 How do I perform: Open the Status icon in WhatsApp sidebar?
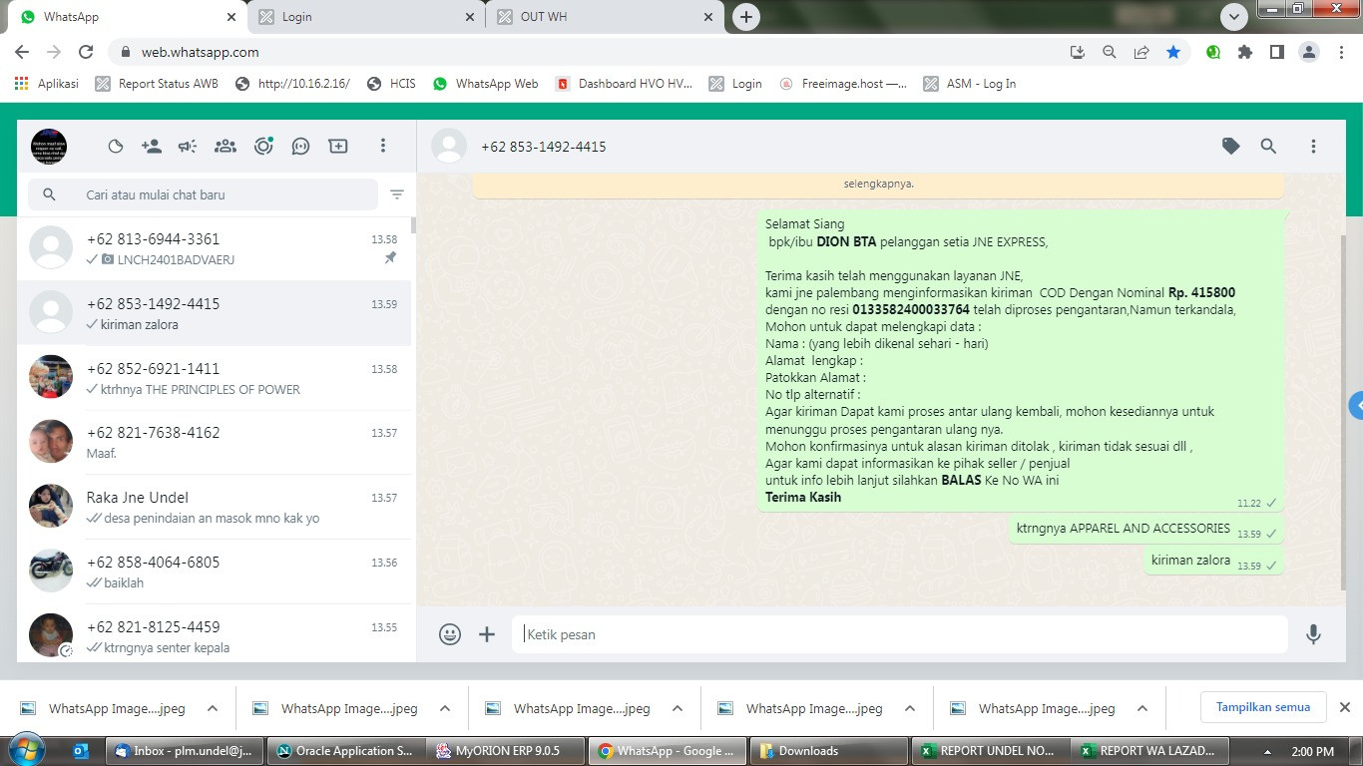click(116, 147)
